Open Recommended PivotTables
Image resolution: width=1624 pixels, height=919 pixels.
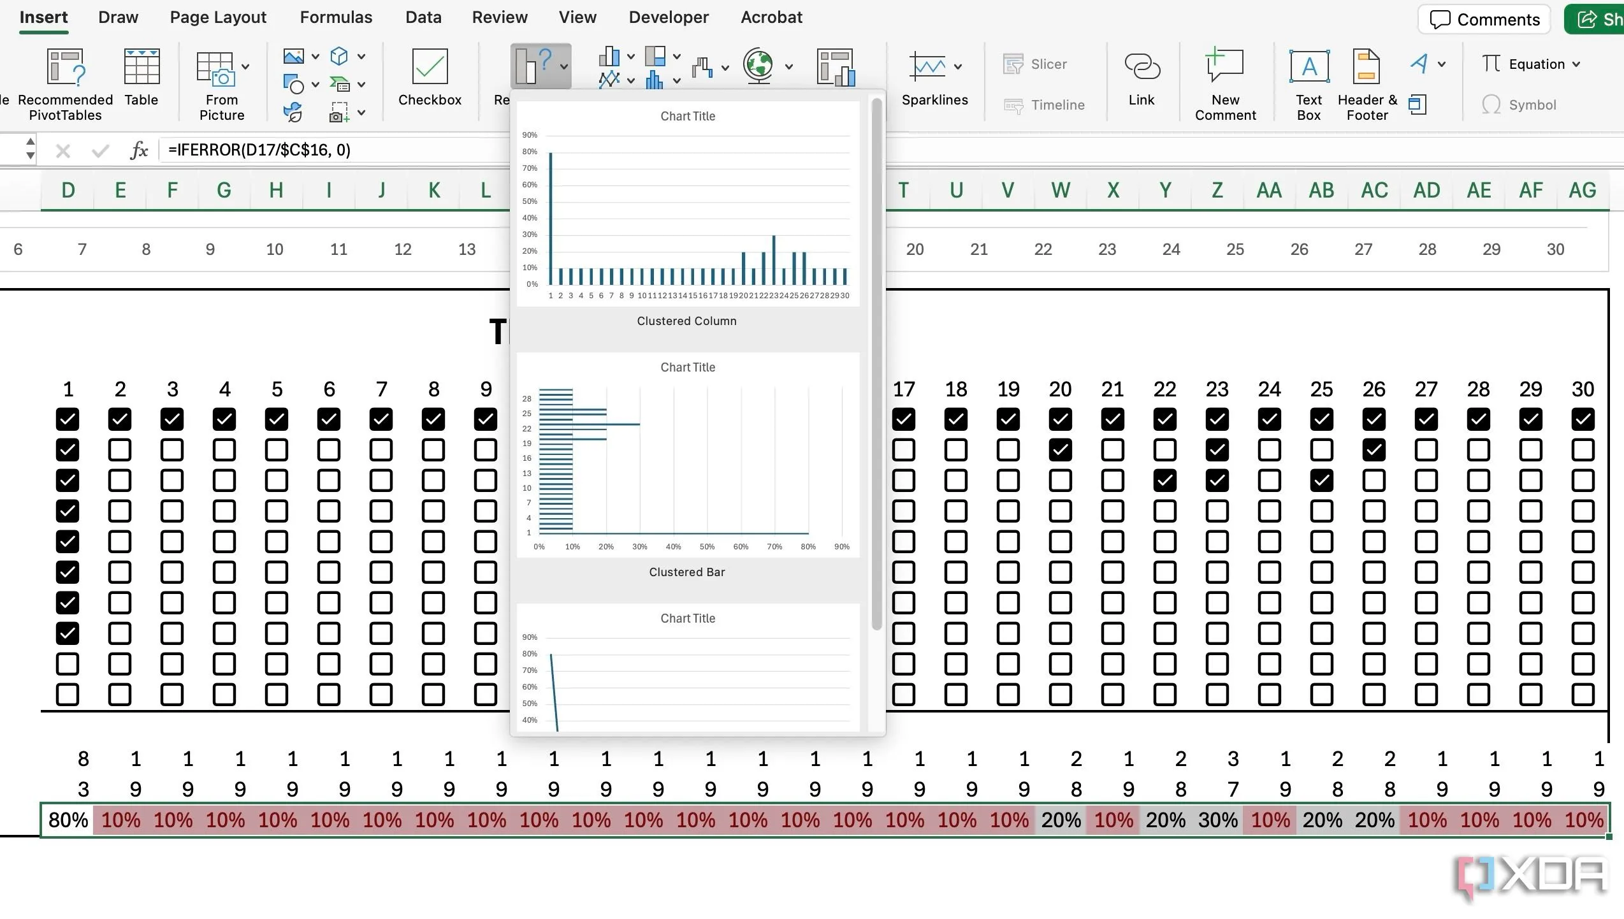point(65,84)
